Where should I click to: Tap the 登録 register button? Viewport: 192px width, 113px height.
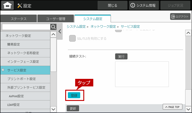click(74, 95)
